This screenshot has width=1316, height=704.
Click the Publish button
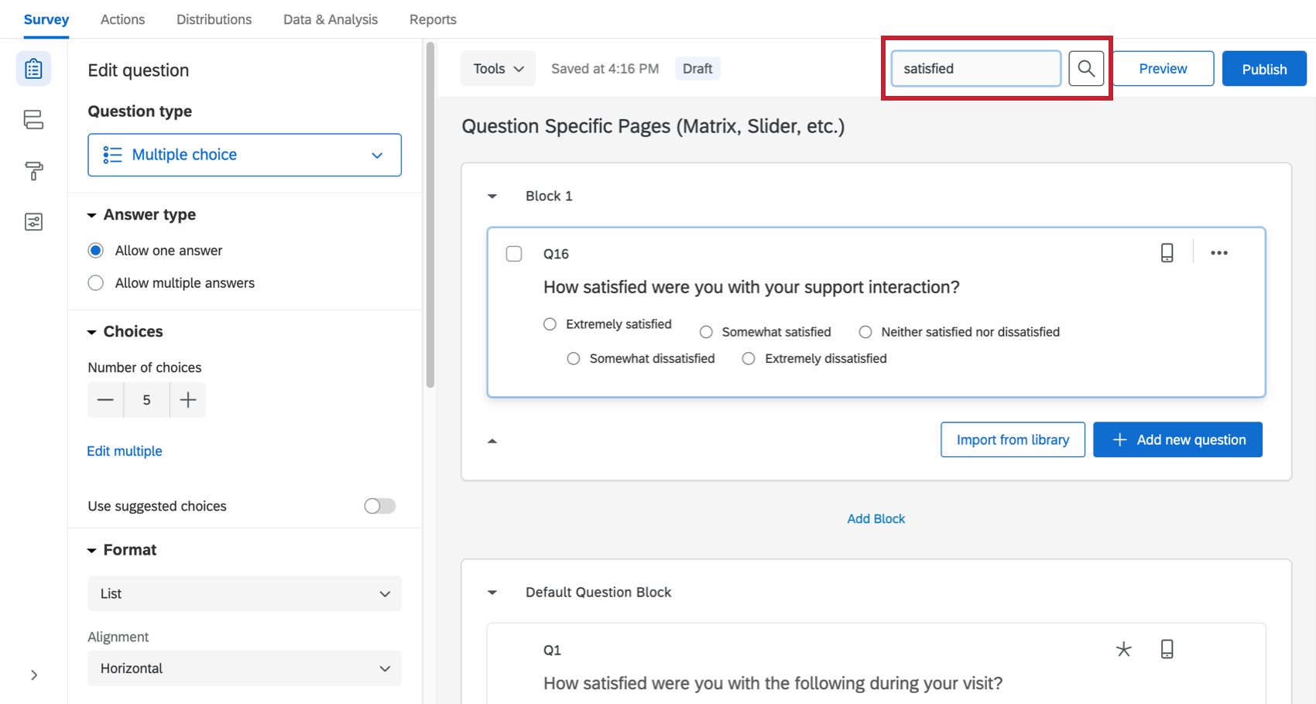point(1264,68)
